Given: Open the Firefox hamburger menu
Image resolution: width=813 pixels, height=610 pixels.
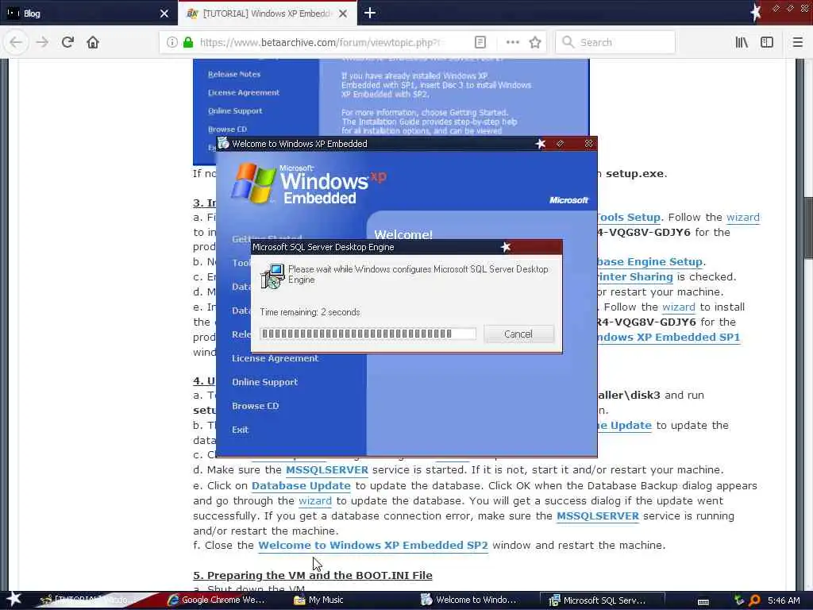Looking at the screenshot, I should 797,43.
